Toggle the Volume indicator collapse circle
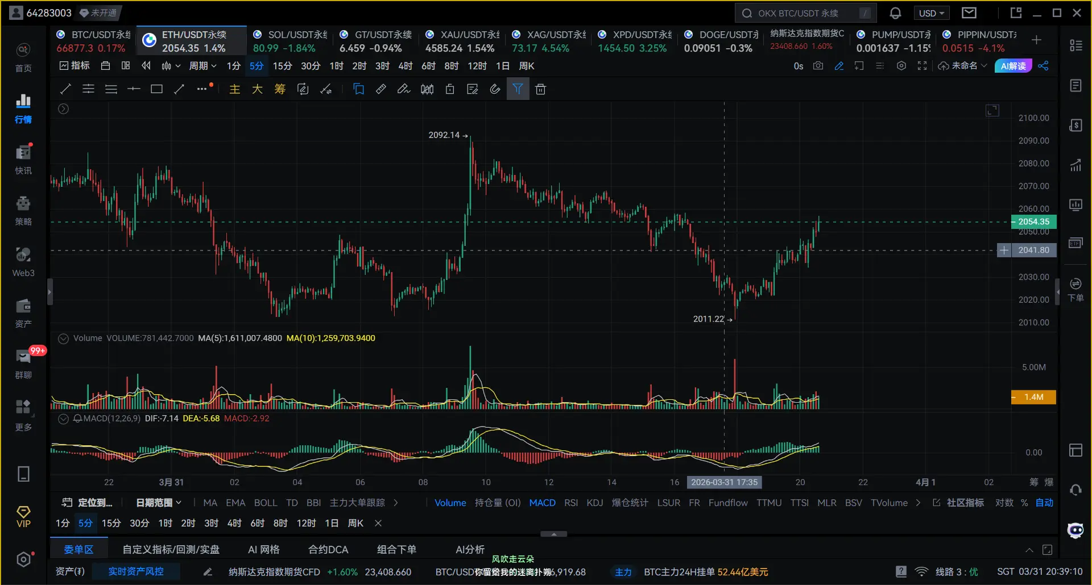The height and width of the screenshot is (585, 1092). [x=64, y=339]
